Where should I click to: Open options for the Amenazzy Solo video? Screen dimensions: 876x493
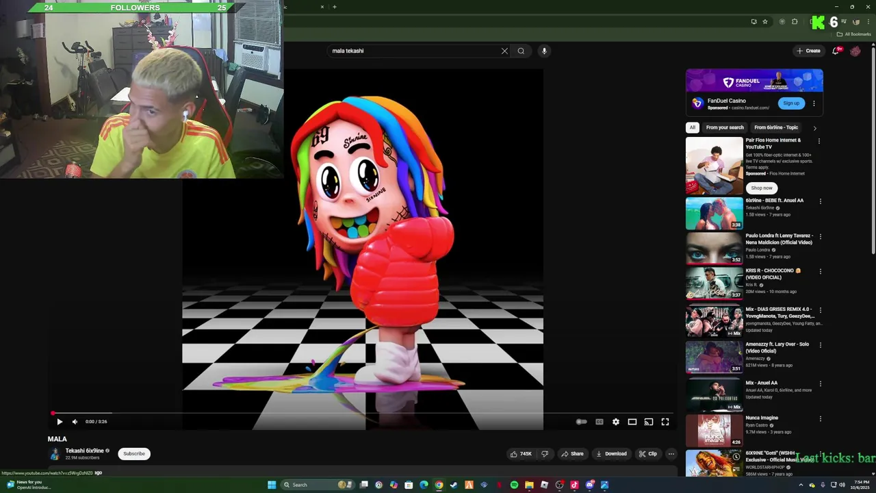(x=820, y=345)
